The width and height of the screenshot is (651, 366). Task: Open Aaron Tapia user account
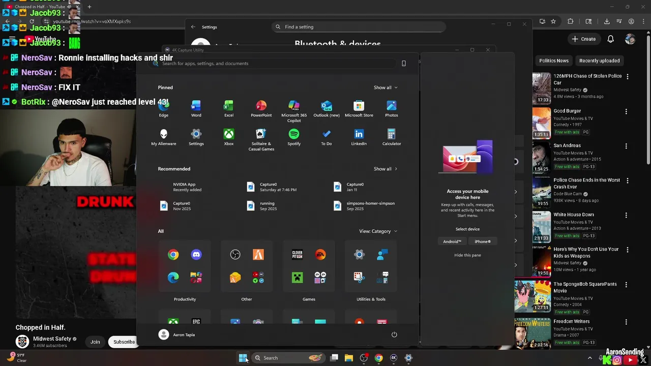tap(177, 334)
